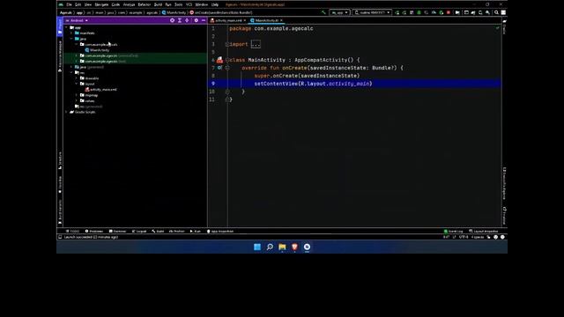Open Brave browser from the taskbar
This screenshot has height=317, width=564.
294,247
